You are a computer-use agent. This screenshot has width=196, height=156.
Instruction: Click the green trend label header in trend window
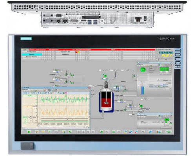pyautogui.click(x=30, y=96)
